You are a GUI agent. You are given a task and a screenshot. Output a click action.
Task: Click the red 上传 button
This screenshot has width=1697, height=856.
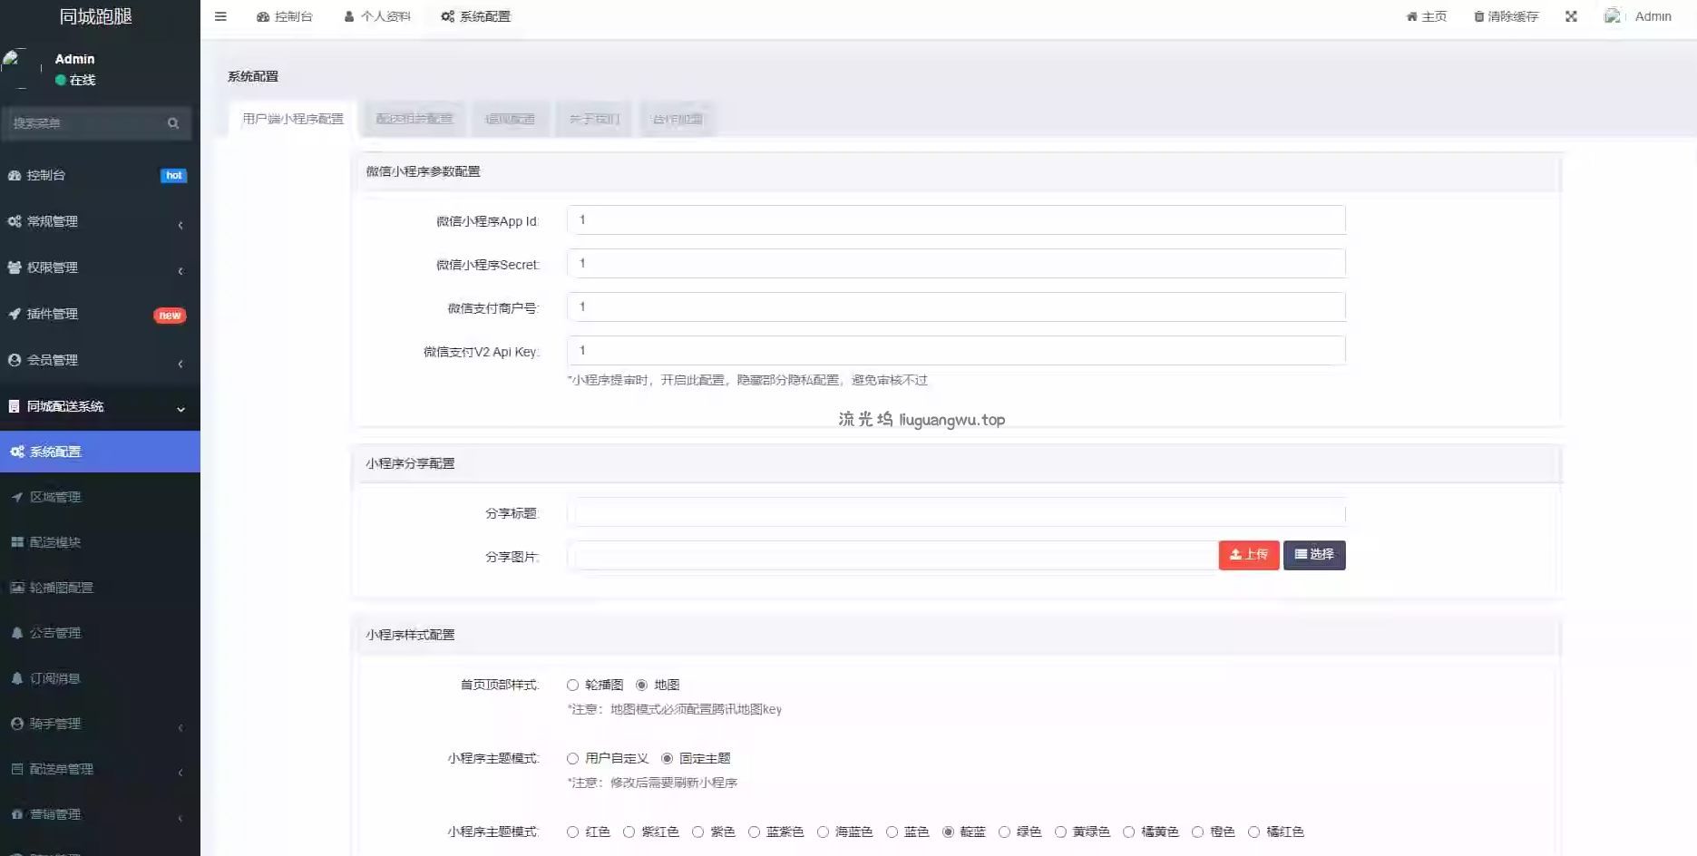point(1248,555)
